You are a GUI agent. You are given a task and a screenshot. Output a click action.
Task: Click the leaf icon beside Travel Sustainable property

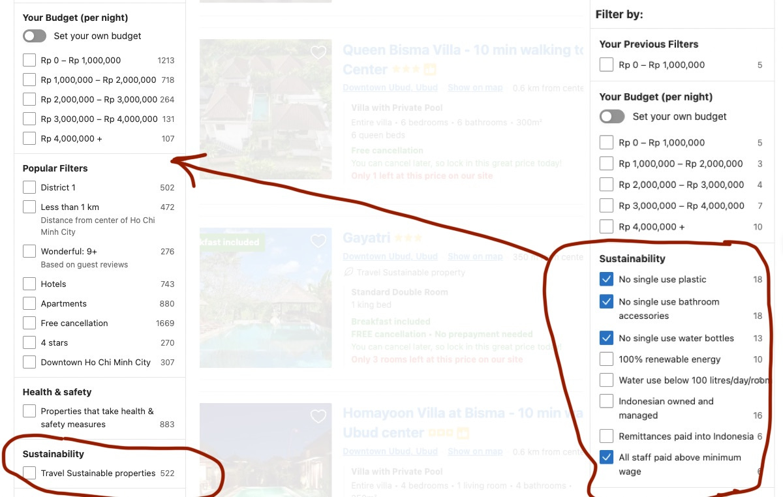coord(348,272)
